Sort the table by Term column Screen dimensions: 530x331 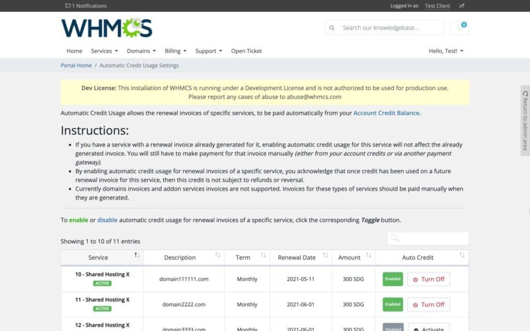[247, 258]
